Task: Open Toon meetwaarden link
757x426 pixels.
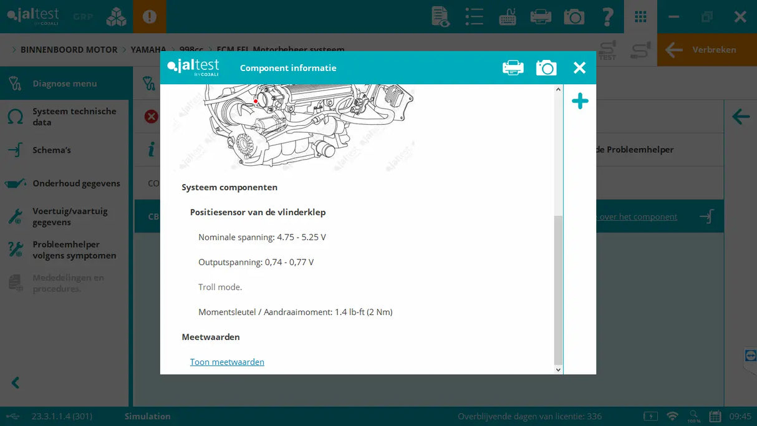Action: click(x=227, y=362)
